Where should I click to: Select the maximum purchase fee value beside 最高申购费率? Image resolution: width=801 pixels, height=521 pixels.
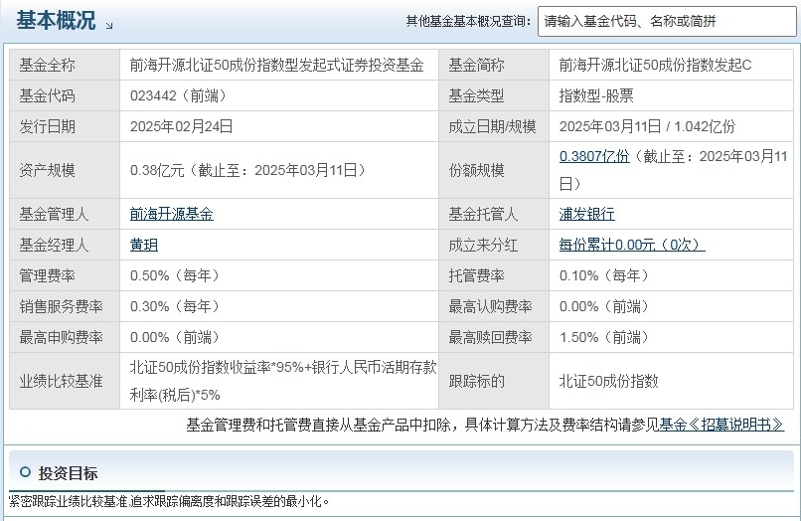pyautogui.click(x=175, y=337)
